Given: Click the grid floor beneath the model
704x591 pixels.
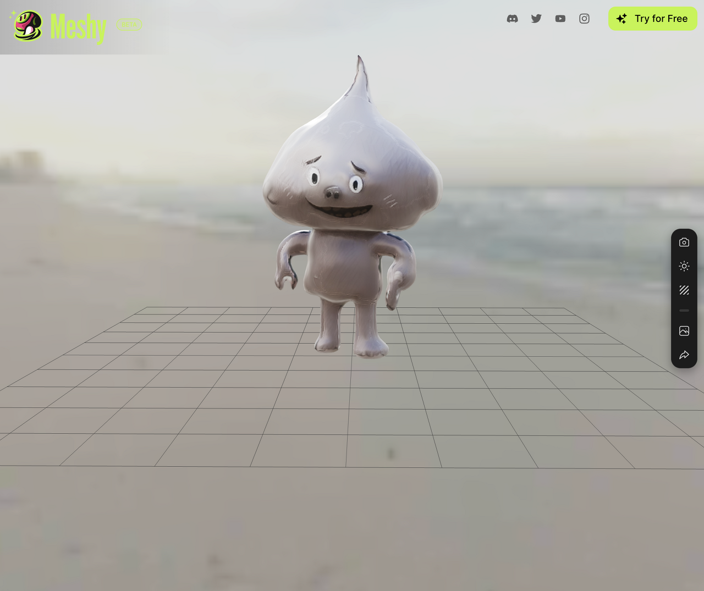Looking at the screenshot, I should click(x=352, y=418).
